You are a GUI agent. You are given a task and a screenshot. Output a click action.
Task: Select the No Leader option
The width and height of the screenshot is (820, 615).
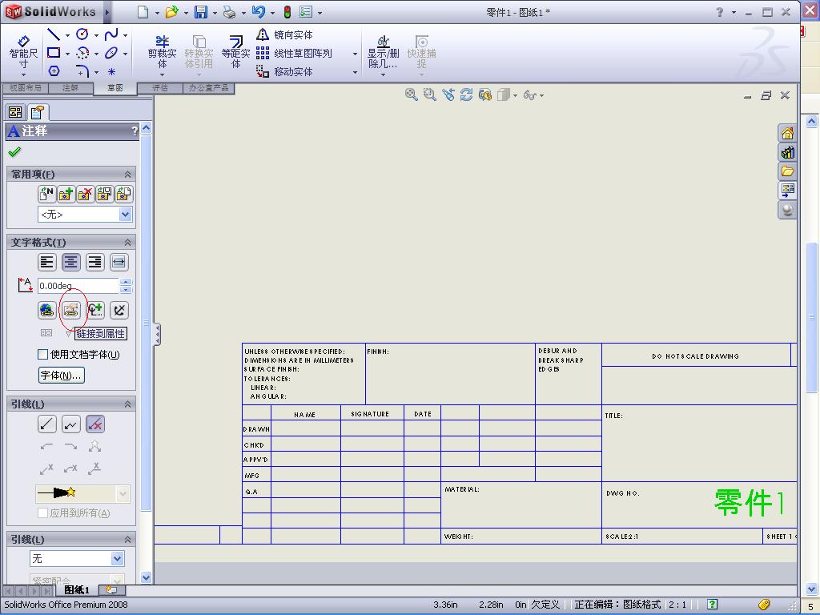95,424
